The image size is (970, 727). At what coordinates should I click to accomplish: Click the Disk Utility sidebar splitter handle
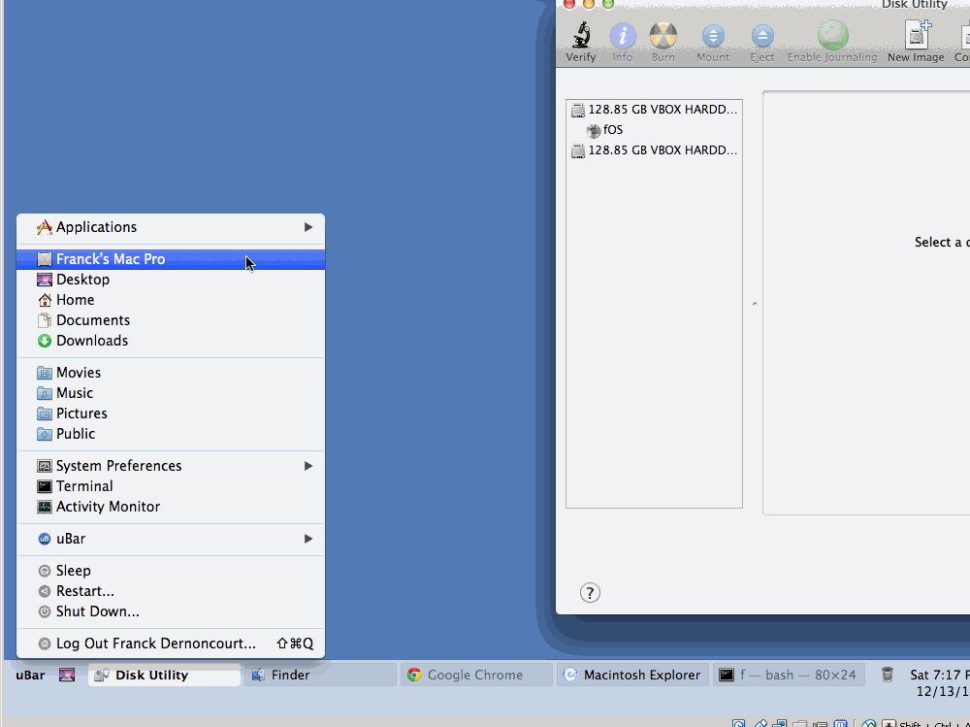point(755,304)
